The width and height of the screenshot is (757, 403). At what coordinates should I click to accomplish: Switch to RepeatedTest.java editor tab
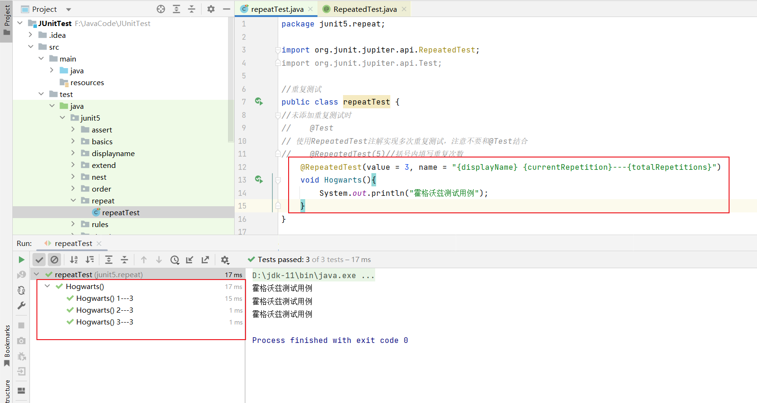coord(365,9)
